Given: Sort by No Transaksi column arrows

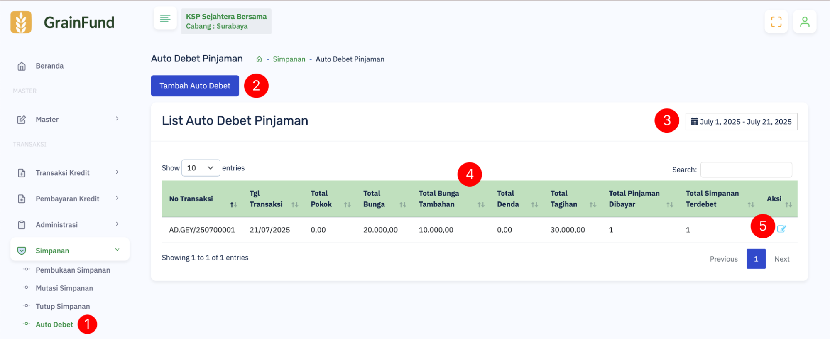Looking at the screenshot, I should 233,205.
